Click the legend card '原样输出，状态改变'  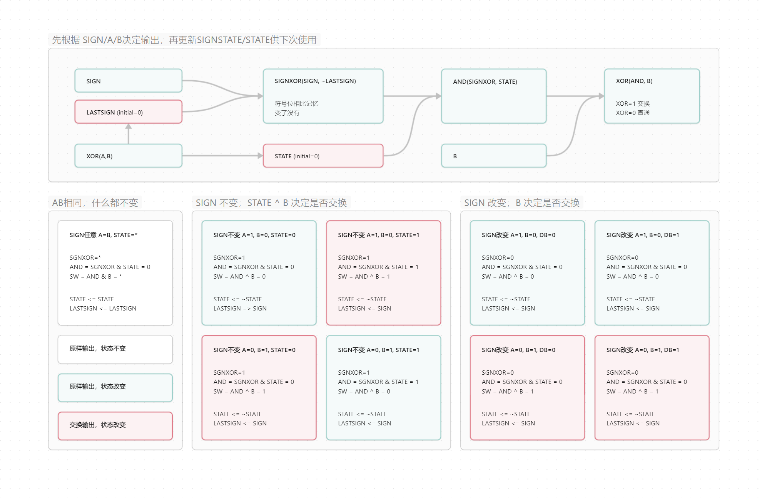tap(115, 387)
